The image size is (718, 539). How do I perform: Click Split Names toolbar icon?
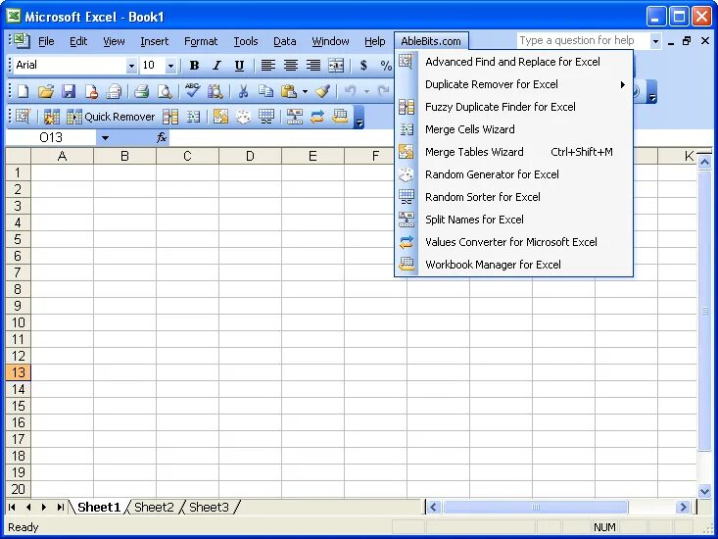pyautogui.click(x=295, y=117)
